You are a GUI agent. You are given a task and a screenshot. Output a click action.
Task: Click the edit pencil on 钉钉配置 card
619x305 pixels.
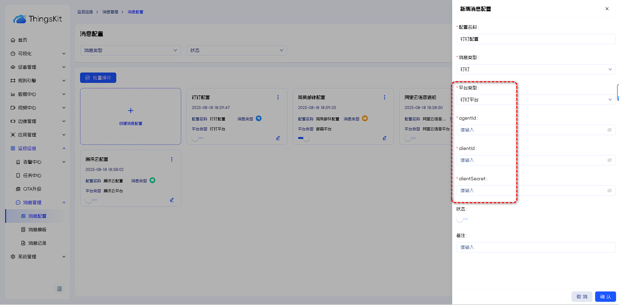coord(278,138)
